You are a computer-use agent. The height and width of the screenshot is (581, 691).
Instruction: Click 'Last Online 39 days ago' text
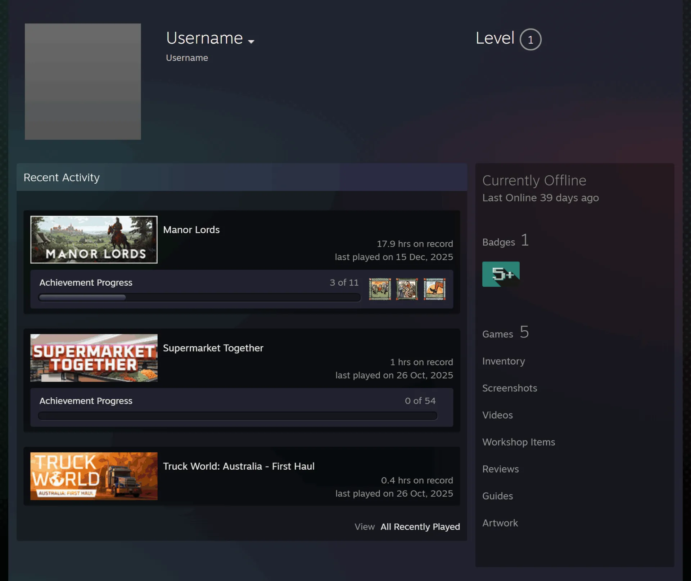pos(541,198)
